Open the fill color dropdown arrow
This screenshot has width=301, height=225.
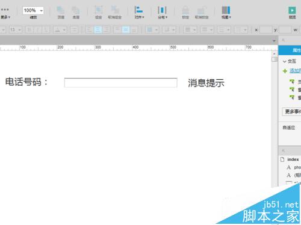point(157,30)
